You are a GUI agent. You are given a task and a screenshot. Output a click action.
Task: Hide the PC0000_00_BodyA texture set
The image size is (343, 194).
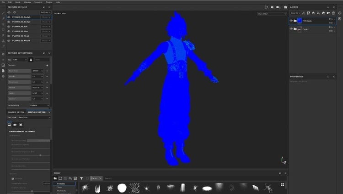[9, 17]
